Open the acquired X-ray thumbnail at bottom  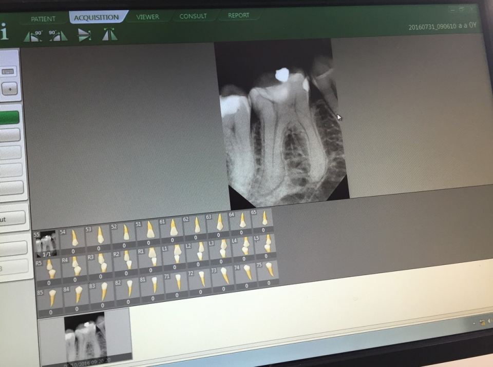[86, 337]
